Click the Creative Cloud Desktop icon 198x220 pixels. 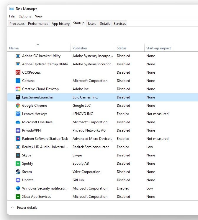[18, 89]
